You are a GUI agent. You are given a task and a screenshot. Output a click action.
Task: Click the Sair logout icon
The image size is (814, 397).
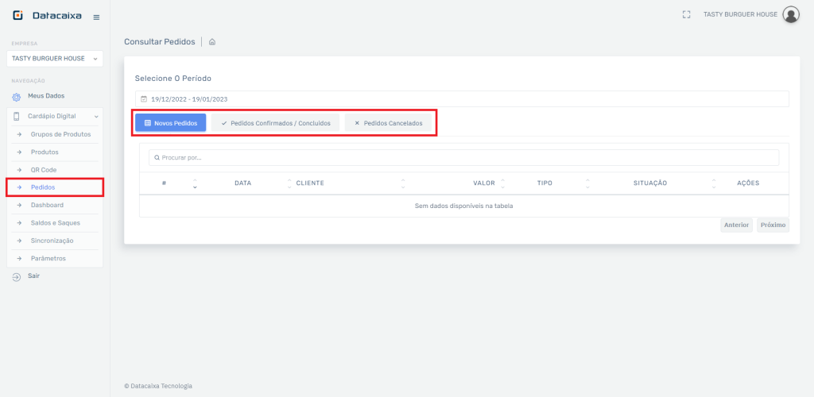tap(16, 276)
